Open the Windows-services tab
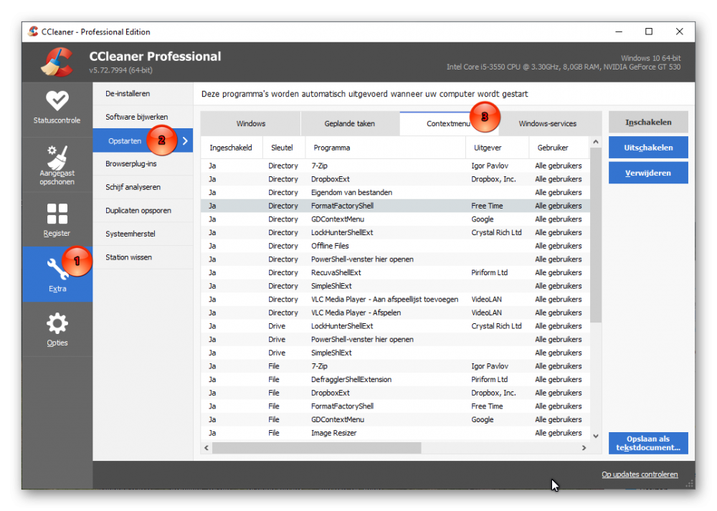This screenshot has height=511, width=717. coord(547,123)
